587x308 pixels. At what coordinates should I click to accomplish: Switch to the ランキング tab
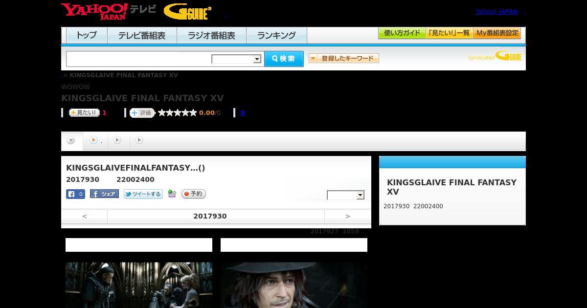point(276,35)
